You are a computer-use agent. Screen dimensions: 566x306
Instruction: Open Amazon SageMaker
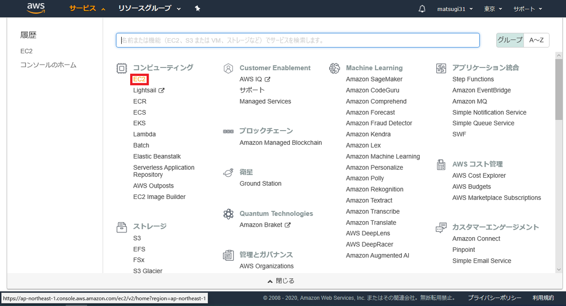point(375,79)
